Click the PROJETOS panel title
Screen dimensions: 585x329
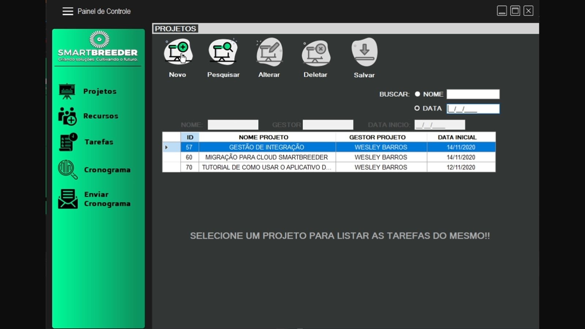pyautogui.click(x=175, y=29)
